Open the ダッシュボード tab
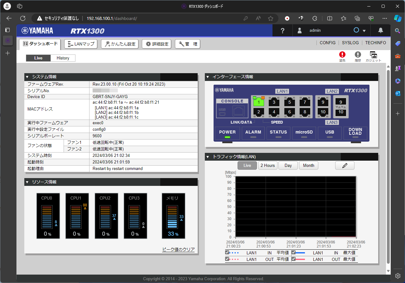The image size is (405, 283). 40,44
